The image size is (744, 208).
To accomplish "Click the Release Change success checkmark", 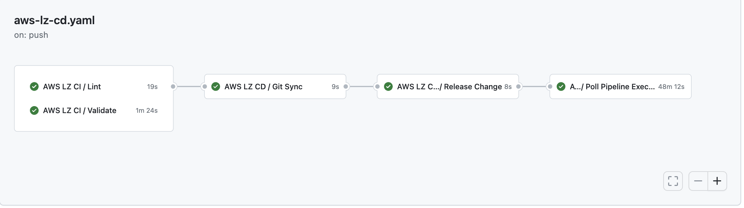I will click(x=388, y=86).
